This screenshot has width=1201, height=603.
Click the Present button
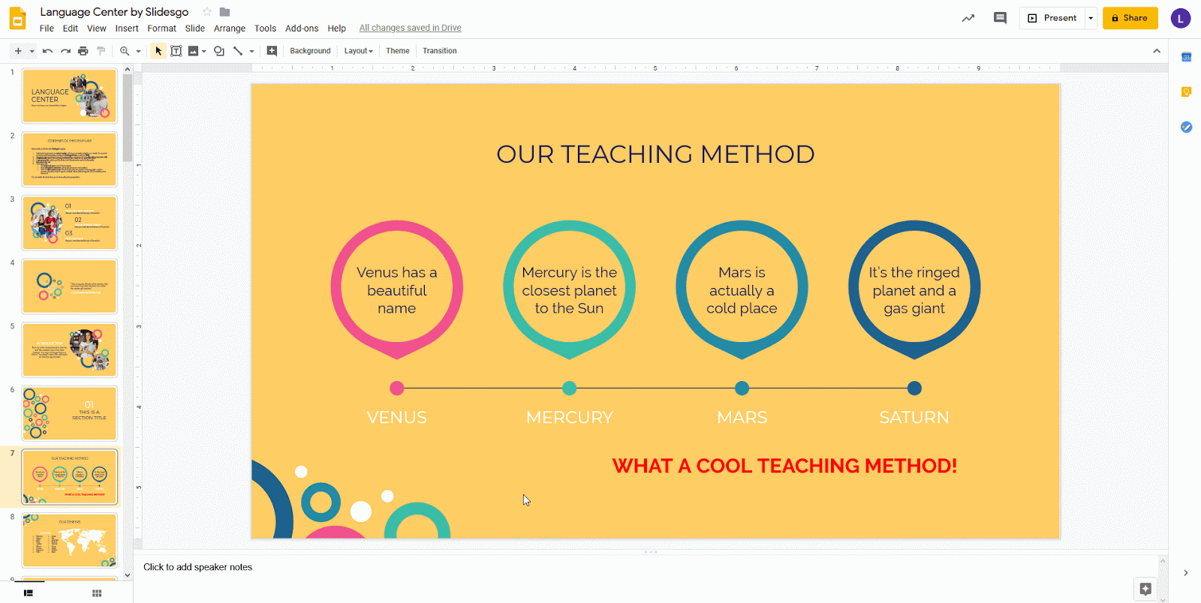[x=1052, y=18]
